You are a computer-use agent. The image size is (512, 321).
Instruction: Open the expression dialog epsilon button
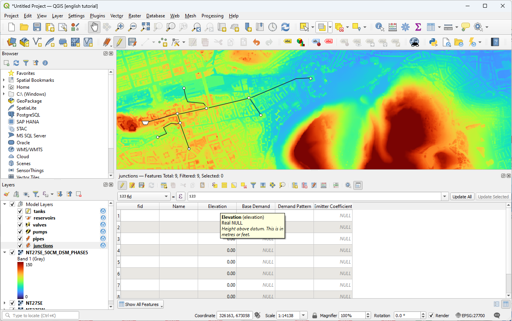pyautogui.click(x=180, y=196)
